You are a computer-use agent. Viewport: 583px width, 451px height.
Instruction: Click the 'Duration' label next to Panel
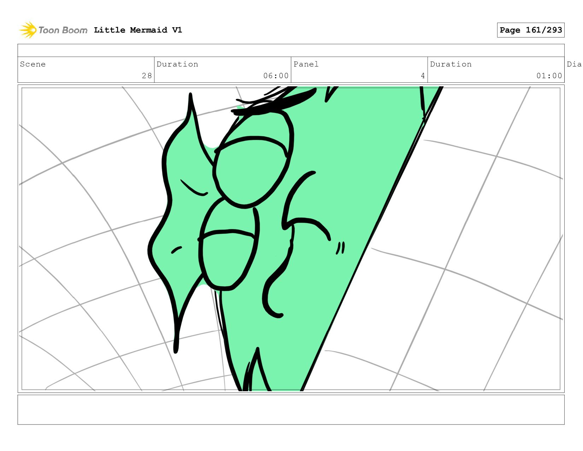point(451,64)
